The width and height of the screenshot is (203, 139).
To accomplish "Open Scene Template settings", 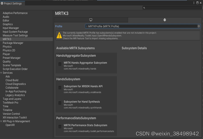I will pos(12,65).
